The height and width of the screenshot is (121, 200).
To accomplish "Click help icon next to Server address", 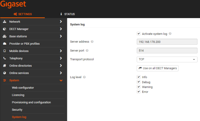I will (x=92, y=42).
